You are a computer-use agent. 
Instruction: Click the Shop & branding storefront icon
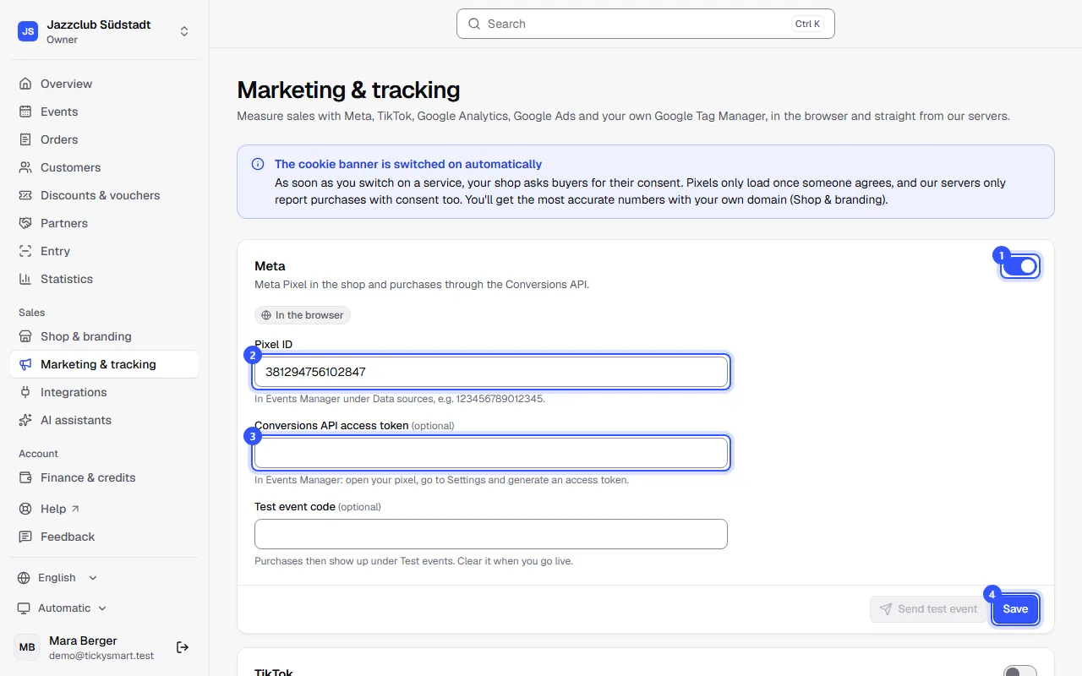(x=25, y=336)
